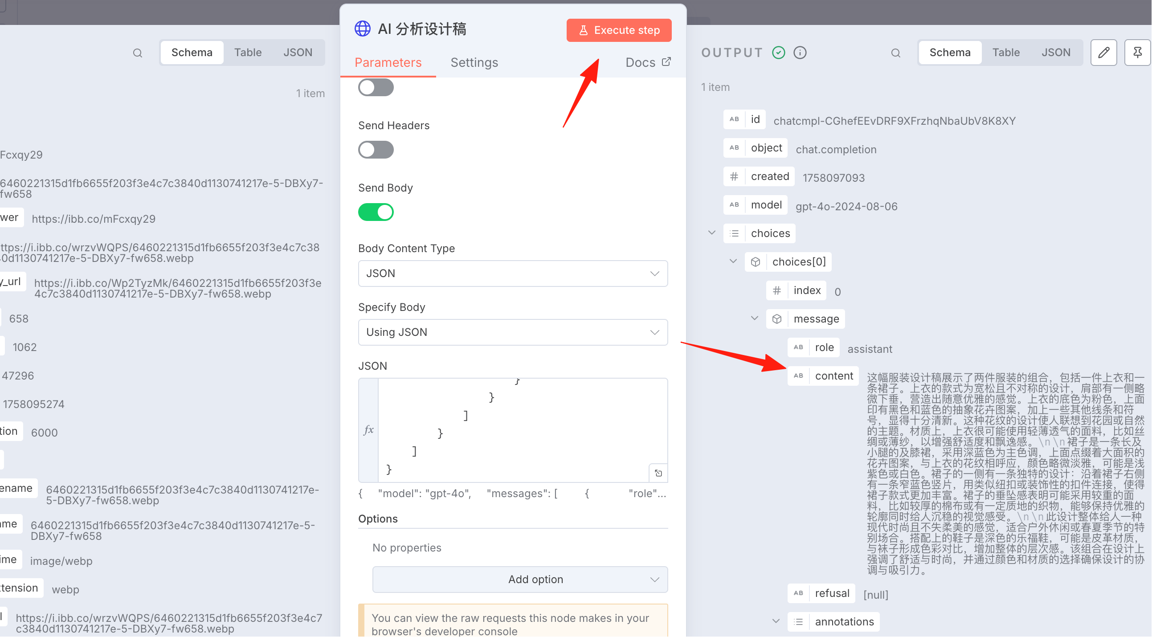Select Table view in the input panel
1152x637 pixels.
point(248,52)
